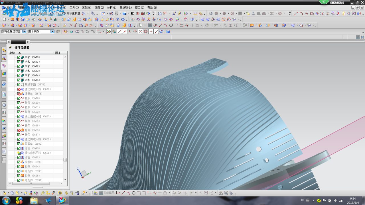This screenshot has width=365, height=205.
Task: Open File Explorer from taskbar
Action: pyautogui.click(x=34, y=200)
